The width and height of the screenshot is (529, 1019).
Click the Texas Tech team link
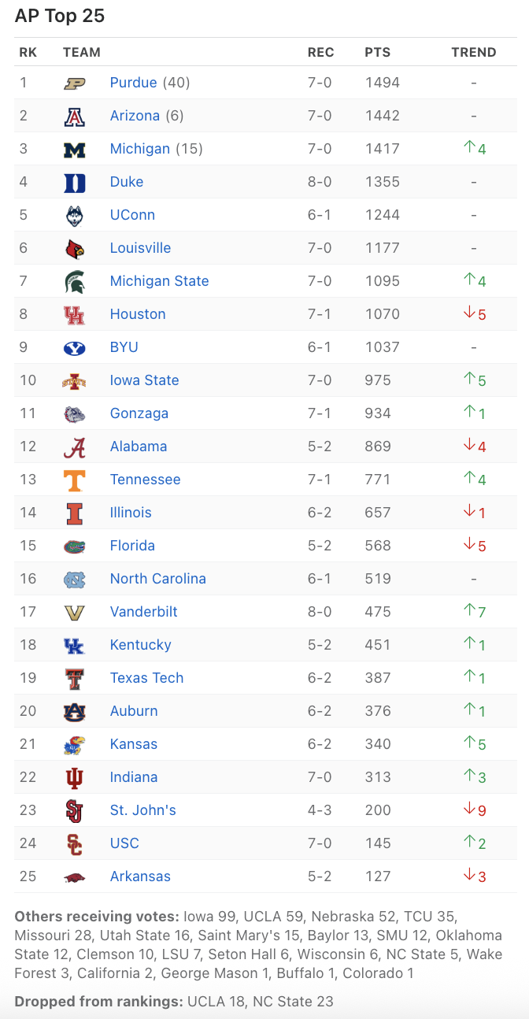pyautogui.click(x=146, y=678)
